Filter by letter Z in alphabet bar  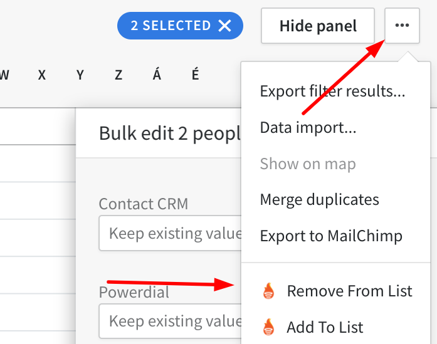point(118,75)
